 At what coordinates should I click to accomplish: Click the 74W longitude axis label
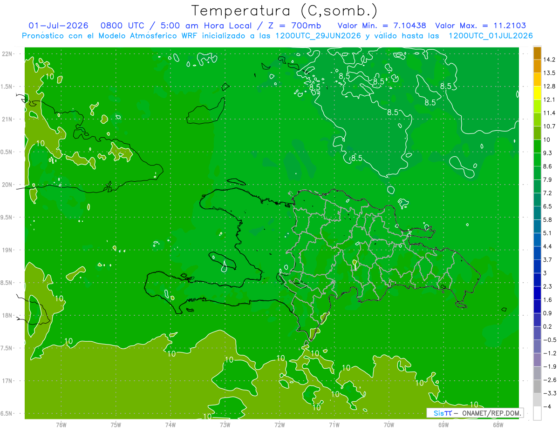pyautogui.click(x=170, y=425)
